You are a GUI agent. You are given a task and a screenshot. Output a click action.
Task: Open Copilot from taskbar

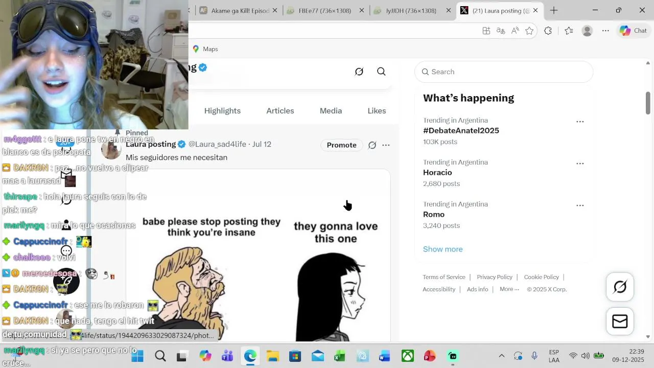coord(205,356)
